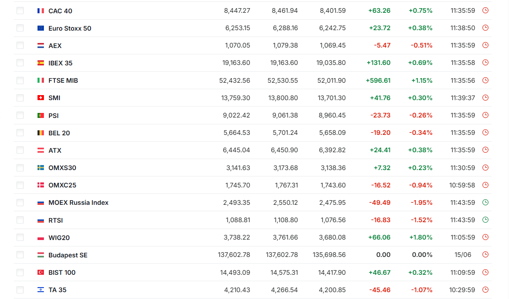
Task: Click the WIG20 percentage change +1.80%
Action: pos(421,237)
